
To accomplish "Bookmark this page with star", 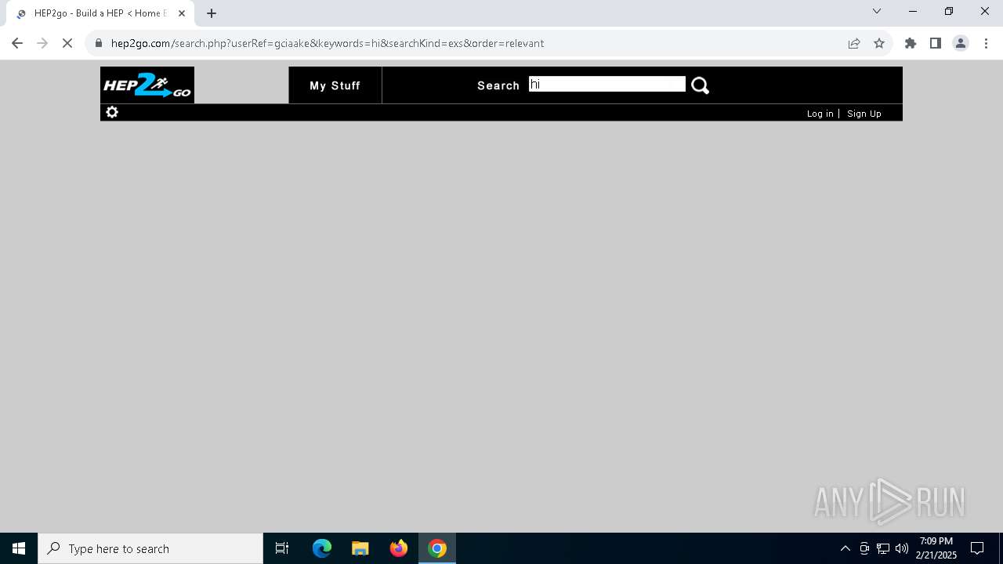I will pyautogui.click(x=879, y=43).
